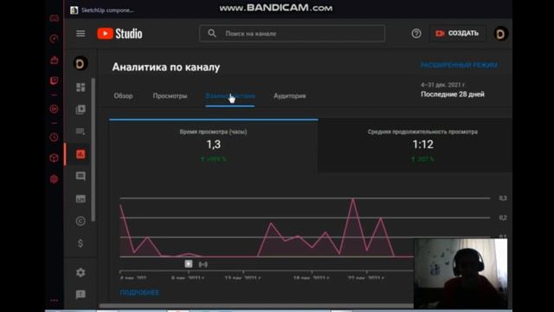The width and height of the screenshot is (554, 312).
Task: Switch to the Обзор tab
Action: (123, 96)
